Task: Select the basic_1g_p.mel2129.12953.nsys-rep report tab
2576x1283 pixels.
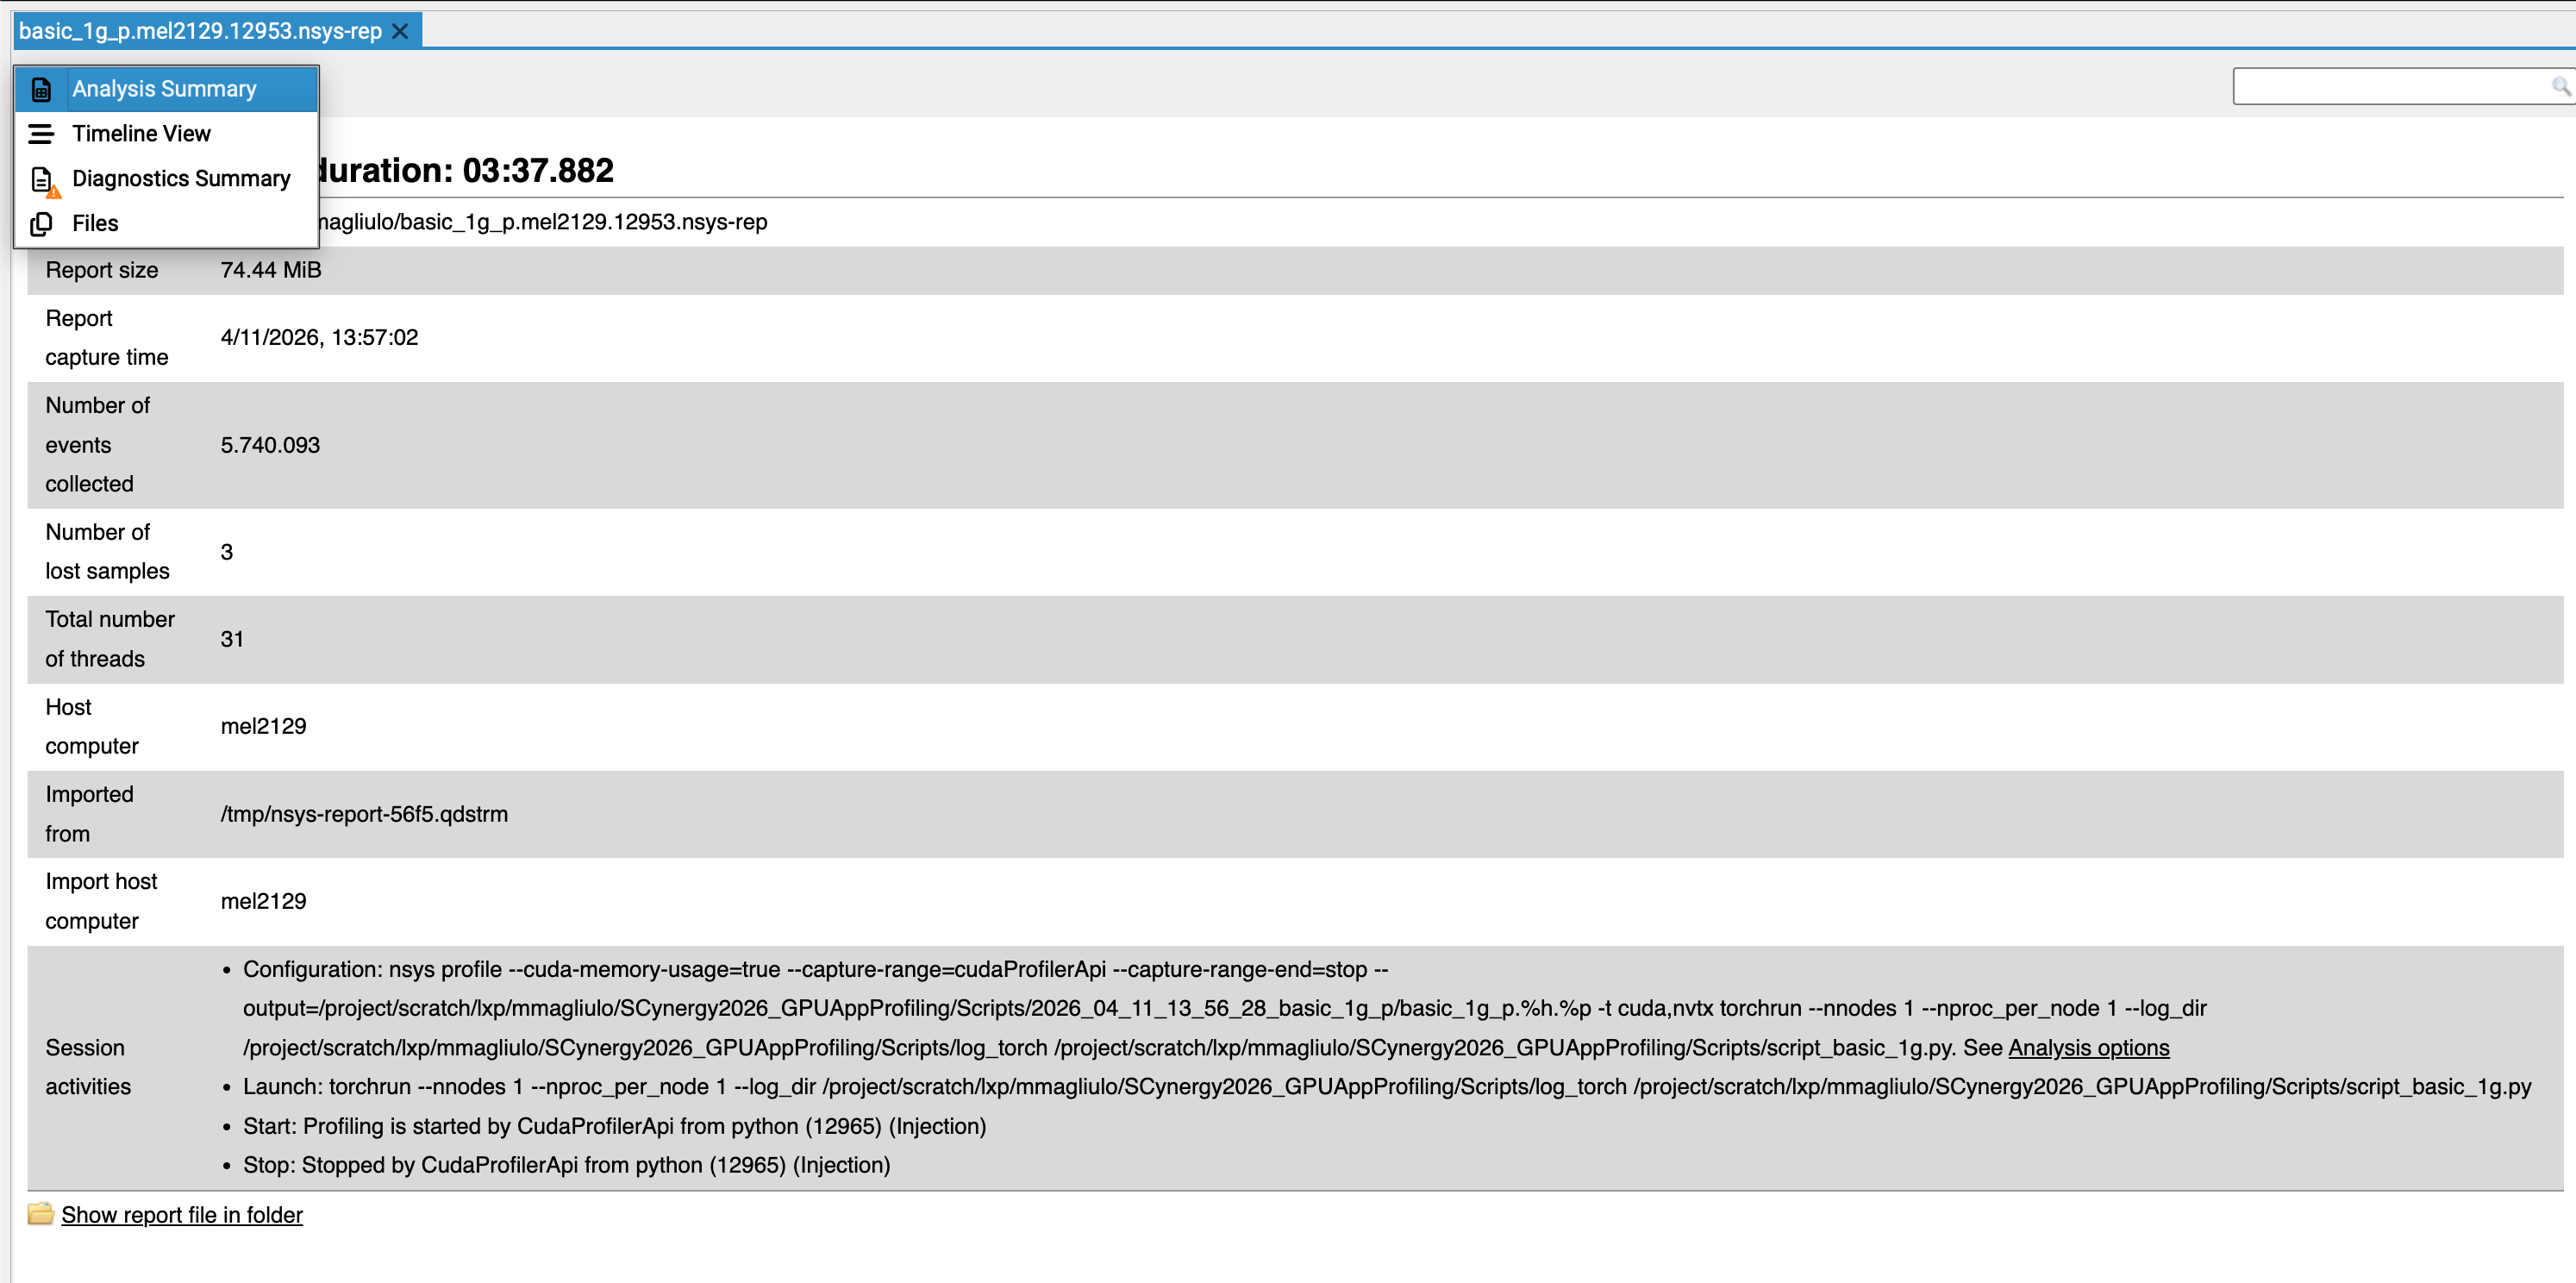Action: coord(200,31)
